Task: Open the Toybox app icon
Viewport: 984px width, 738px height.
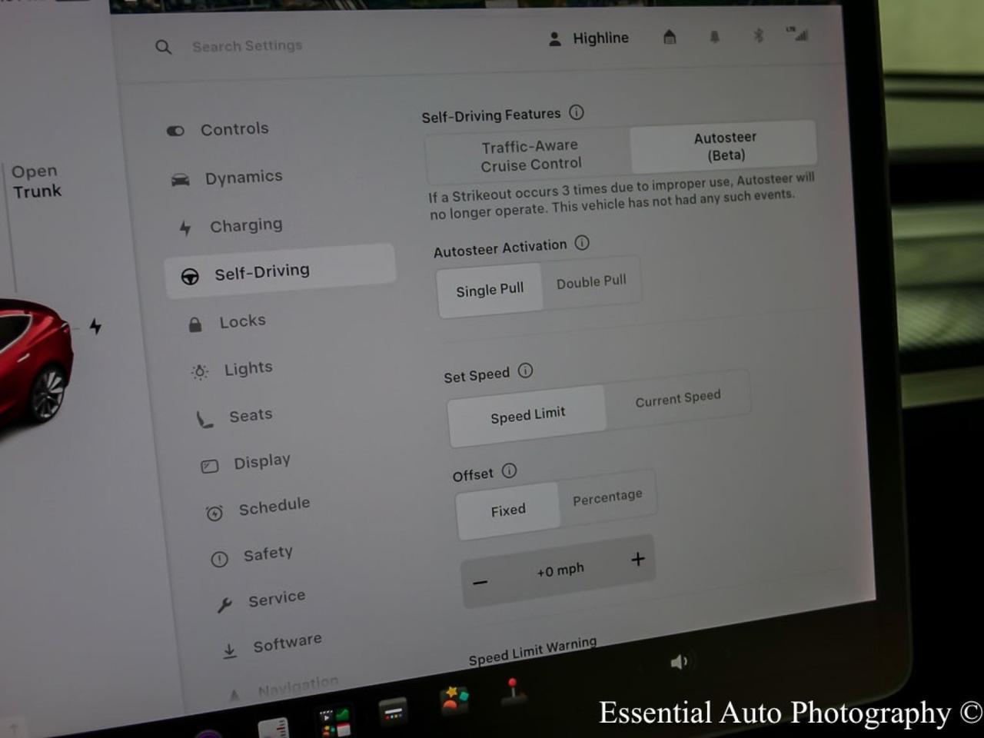Action: [x=454, y=700]
